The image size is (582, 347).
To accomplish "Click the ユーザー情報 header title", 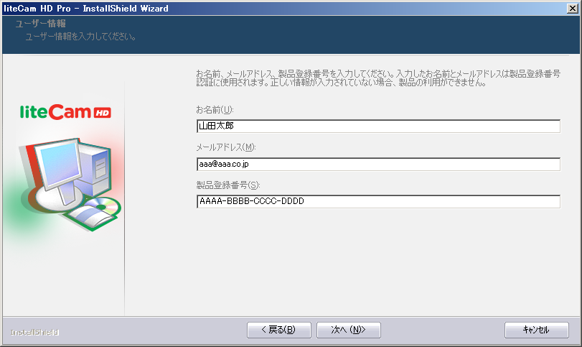I will [x=40, y=24].
